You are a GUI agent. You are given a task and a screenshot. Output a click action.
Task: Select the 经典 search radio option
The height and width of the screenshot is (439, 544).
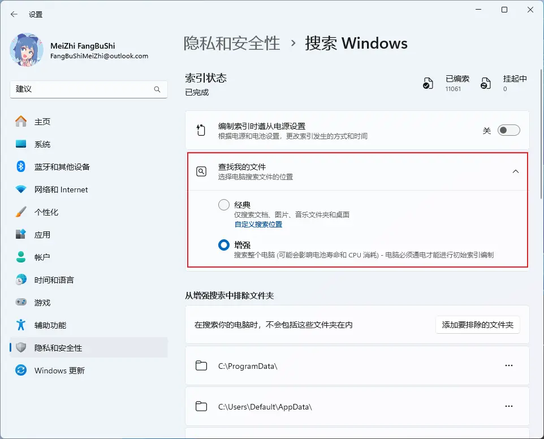click(x=224, y=205)
